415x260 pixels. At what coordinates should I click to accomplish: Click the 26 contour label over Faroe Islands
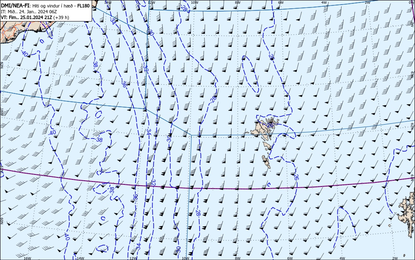coord(270,125)
